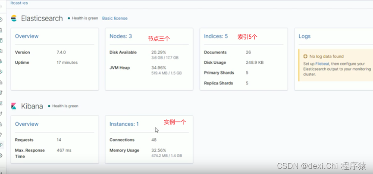The image size is (373, 174).
Task: Click the Primary Shards label
Action: point(219,73)
